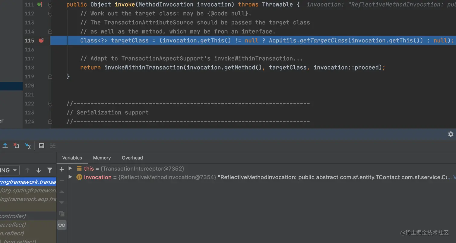Select the highlighted springframework.transa stack frame

[x=28, y=182]
